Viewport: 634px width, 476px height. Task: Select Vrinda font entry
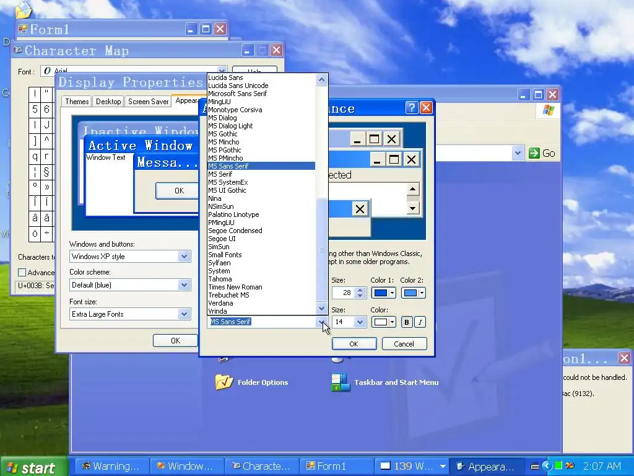tap(261, 311)
